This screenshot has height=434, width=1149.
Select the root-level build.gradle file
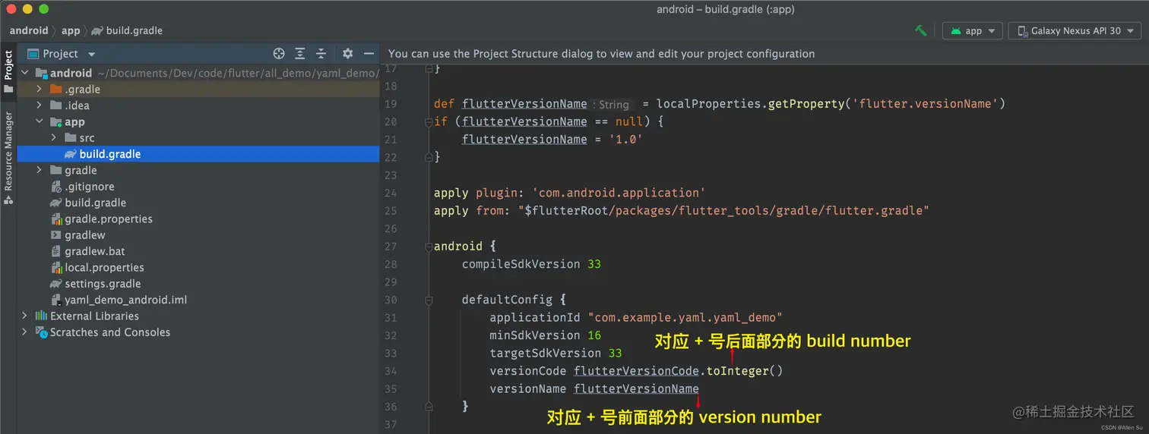[x=95, y=203]
